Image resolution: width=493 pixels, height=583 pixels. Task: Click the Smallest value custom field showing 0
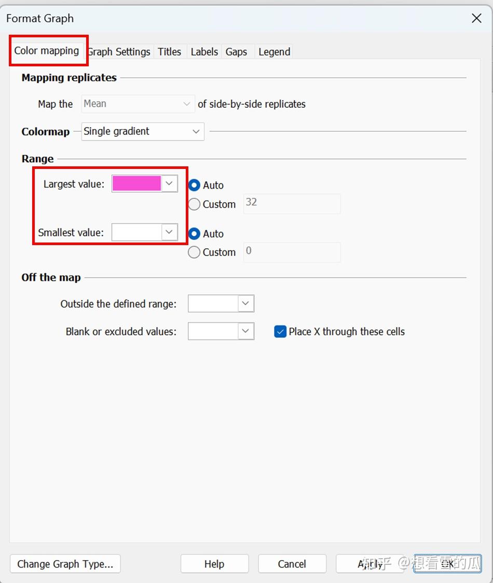click(292, 252)
